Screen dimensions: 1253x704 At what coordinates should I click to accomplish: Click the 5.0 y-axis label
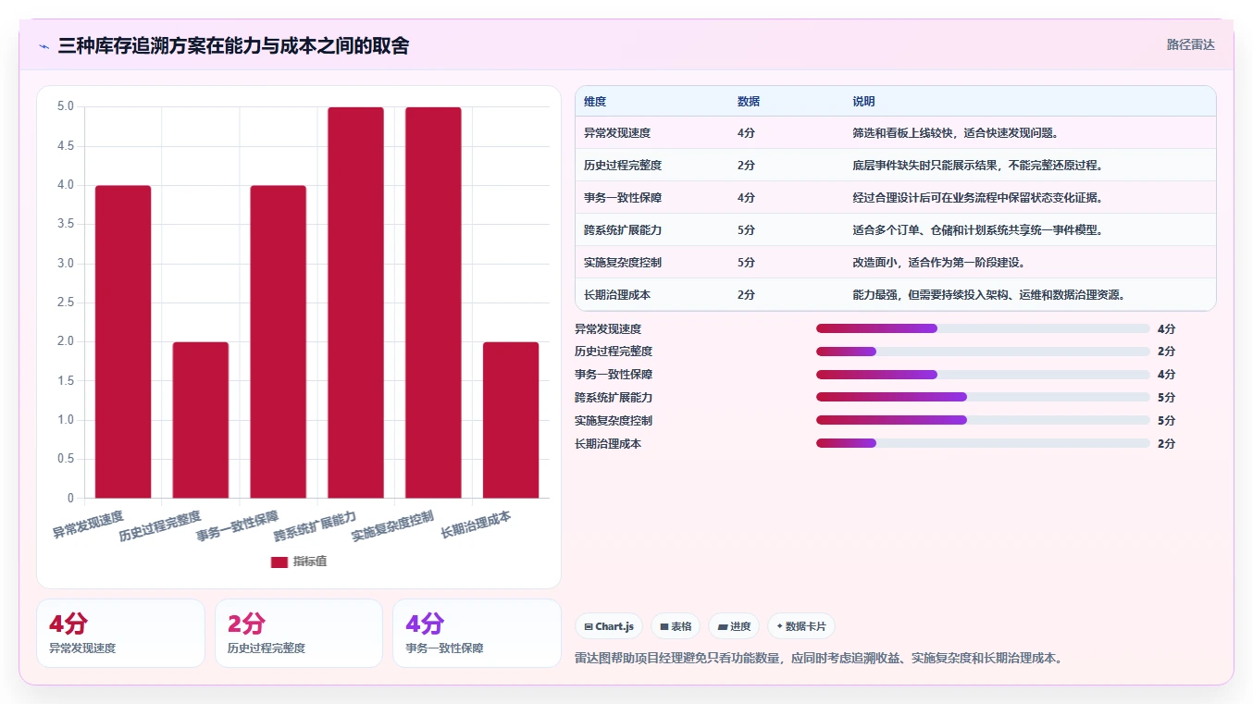(x=66, y=106)
